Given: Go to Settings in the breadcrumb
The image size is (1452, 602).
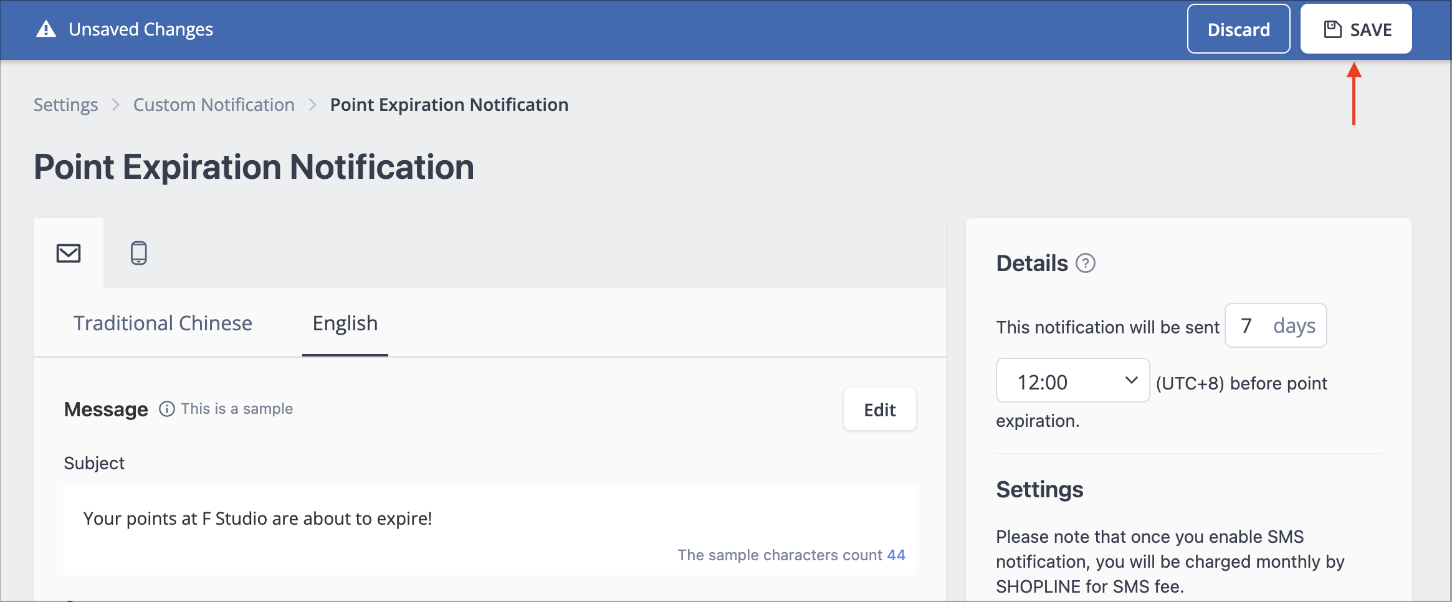Looking at the screenshot, I should coord(65,105).
